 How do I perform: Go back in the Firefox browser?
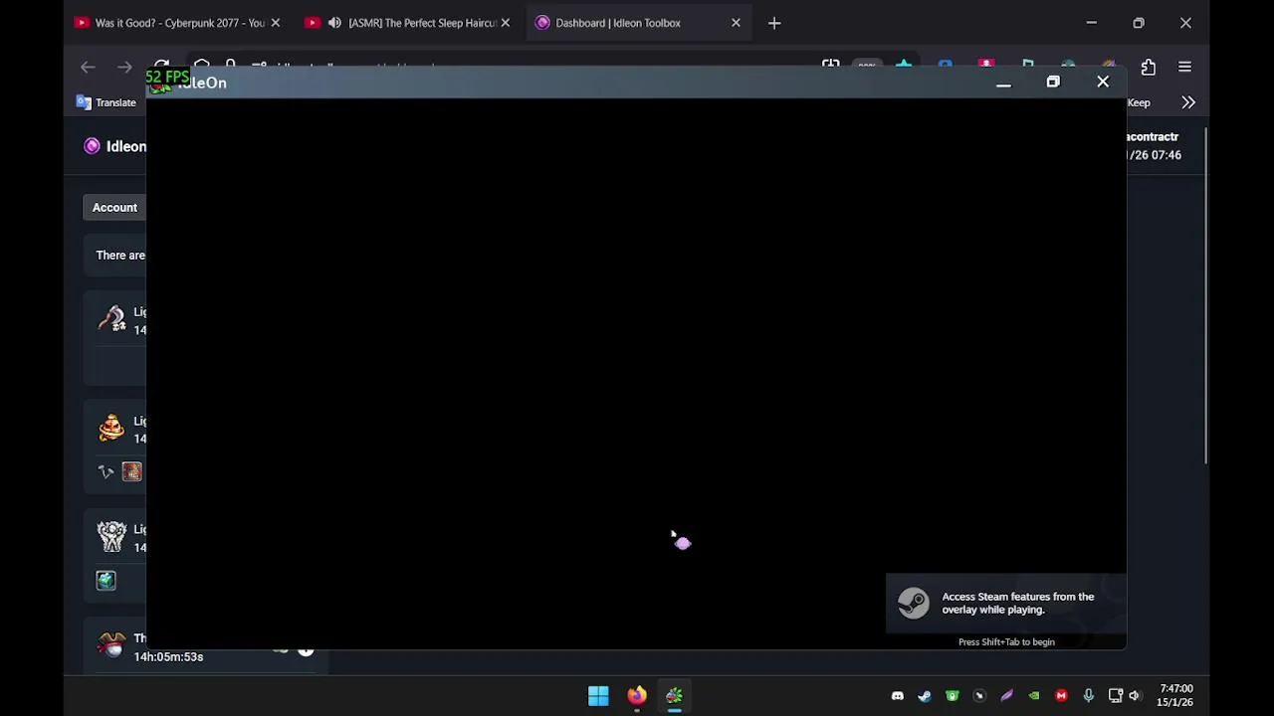[x=88, y=67]
